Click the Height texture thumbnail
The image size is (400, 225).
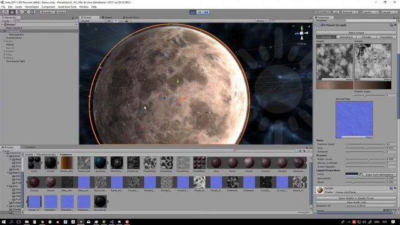pyautogui.click(x=335, y=62)
